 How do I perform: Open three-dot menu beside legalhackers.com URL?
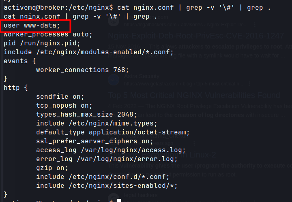point(255,25)
